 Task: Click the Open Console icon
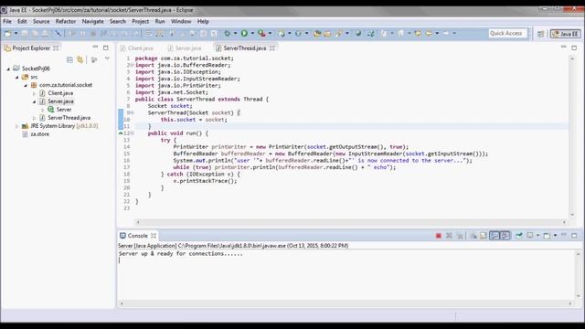coord(547,236)
